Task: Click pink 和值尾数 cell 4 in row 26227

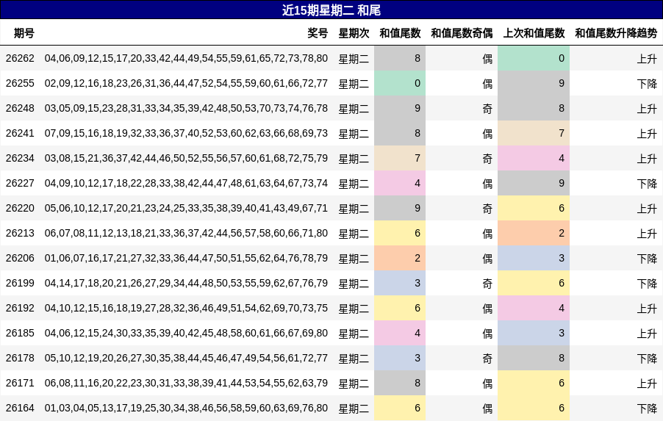Action: pyautogui.click(x=400, y=183)
